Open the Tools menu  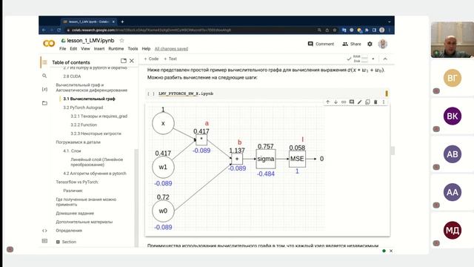tap(133, 49)
